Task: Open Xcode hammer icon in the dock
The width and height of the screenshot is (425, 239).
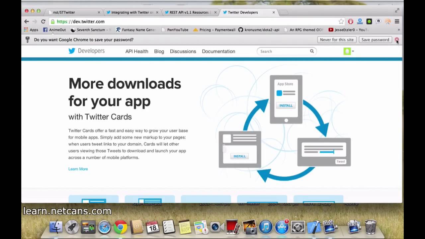Action: coord(314,227)
